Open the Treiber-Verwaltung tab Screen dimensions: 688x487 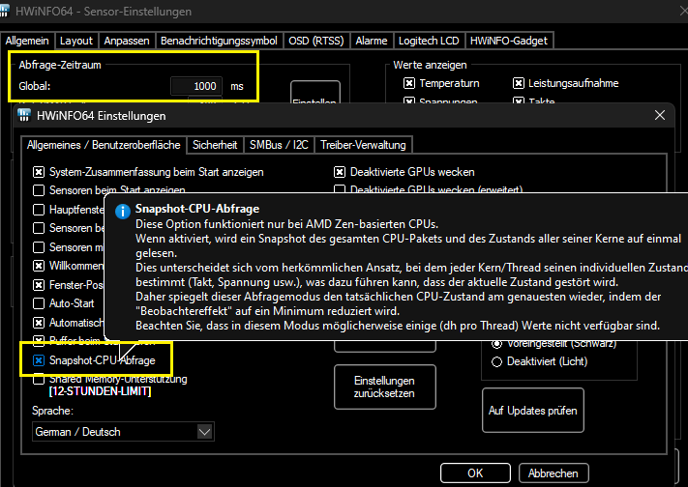click(x=363, y=145)
